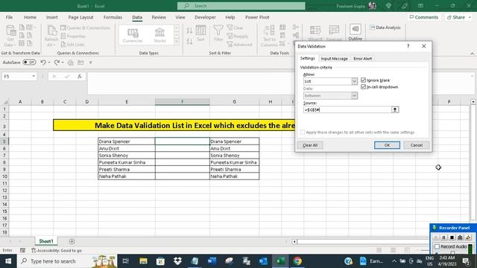
Task: Open the Name Box dropdown
Action: 34,76
